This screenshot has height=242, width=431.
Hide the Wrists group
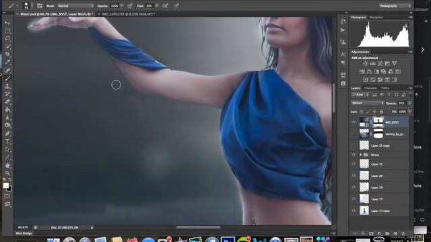click(x=354, y=155)
